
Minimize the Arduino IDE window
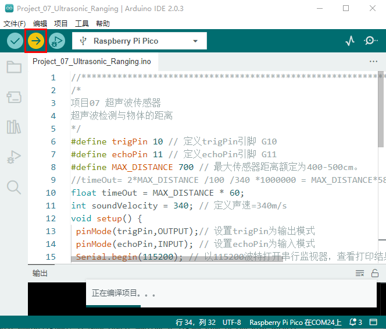(320, 8)
